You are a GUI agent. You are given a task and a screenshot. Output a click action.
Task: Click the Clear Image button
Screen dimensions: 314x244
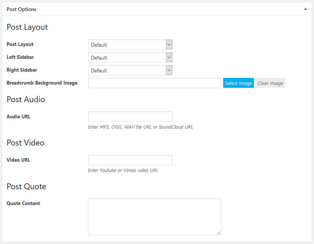[x=270, y=83]
